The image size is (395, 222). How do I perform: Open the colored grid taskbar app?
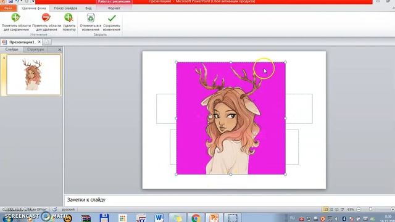click(123, 218)
